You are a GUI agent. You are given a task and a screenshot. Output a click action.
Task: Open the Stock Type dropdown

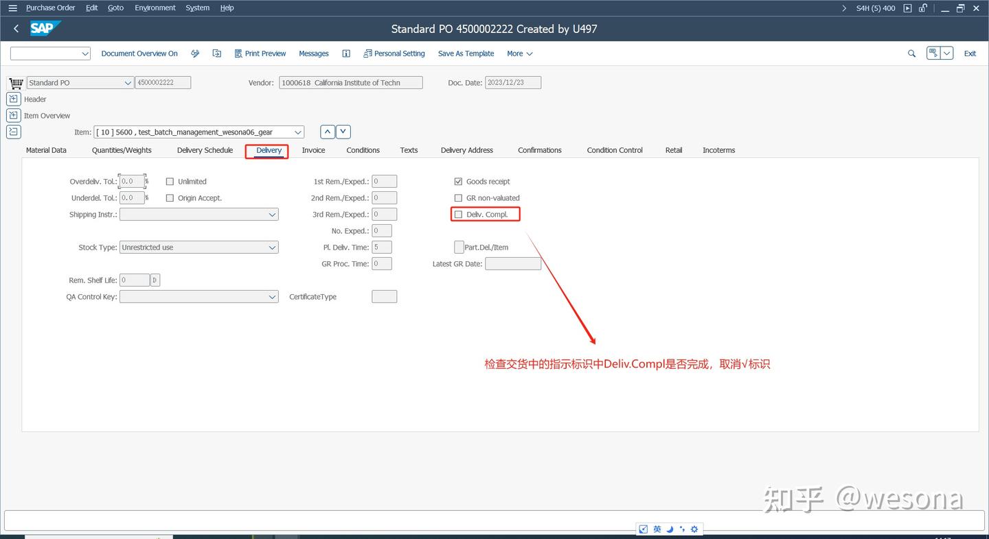coord(273,248)
